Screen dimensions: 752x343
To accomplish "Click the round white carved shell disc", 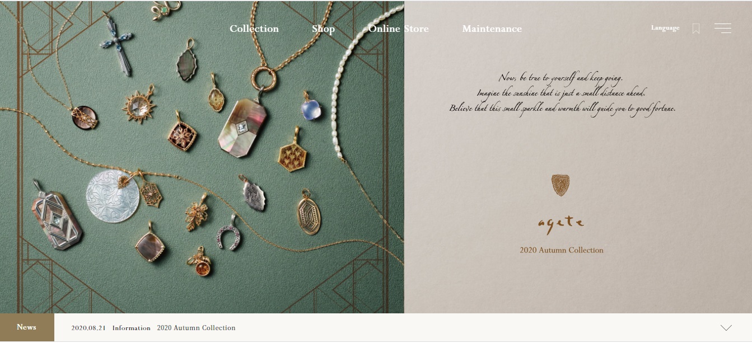I will pyautogui.click(x=113, y=196).
